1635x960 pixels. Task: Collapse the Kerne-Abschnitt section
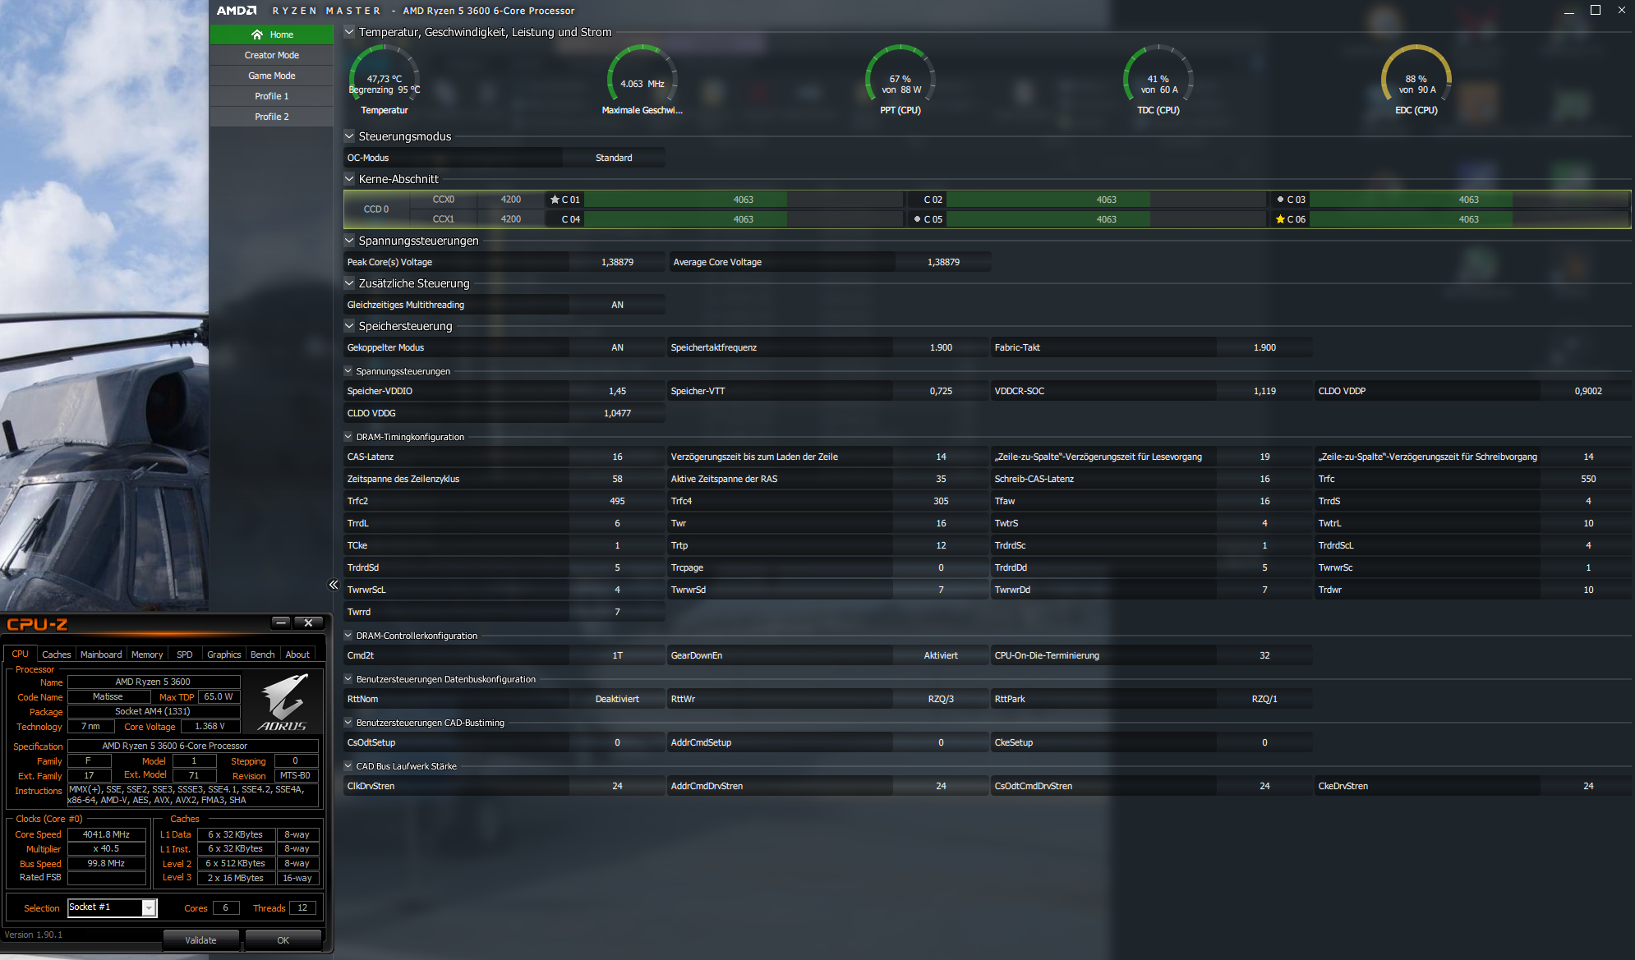coord(349,179)
